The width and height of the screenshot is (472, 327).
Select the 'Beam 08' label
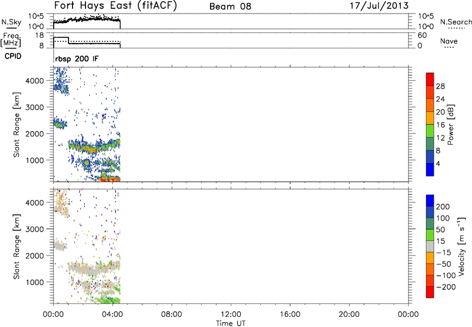click(230, 6)
